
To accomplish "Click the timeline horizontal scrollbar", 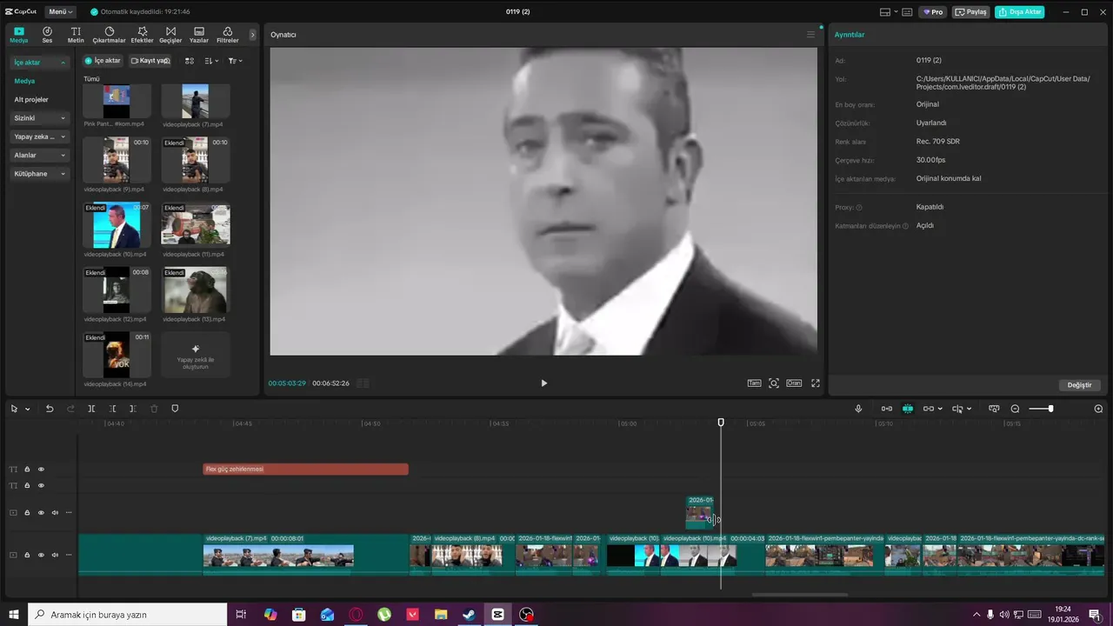I will (799, 595).
